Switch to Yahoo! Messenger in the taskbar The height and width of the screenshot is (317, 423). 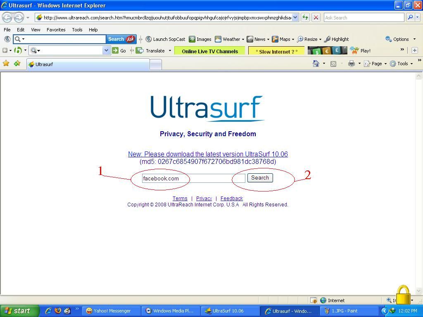[111, 311]
